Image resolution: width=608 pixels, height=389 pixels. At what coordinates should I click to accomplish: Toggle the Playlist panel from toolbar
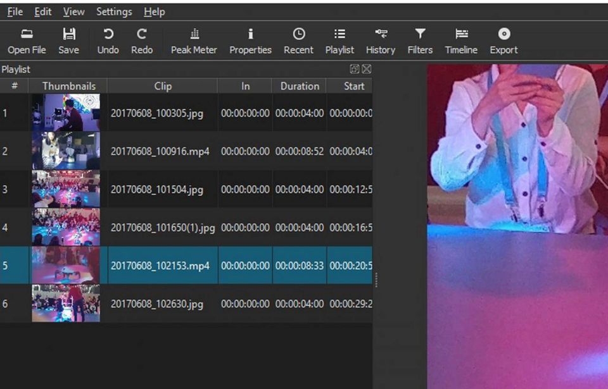[339, 40]
